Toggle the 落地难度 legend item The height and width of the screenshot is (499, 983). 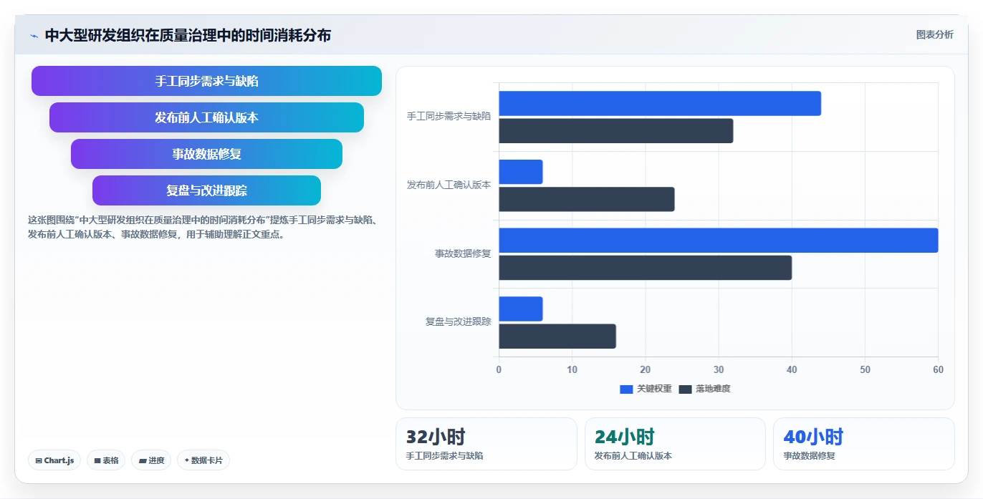704,389
